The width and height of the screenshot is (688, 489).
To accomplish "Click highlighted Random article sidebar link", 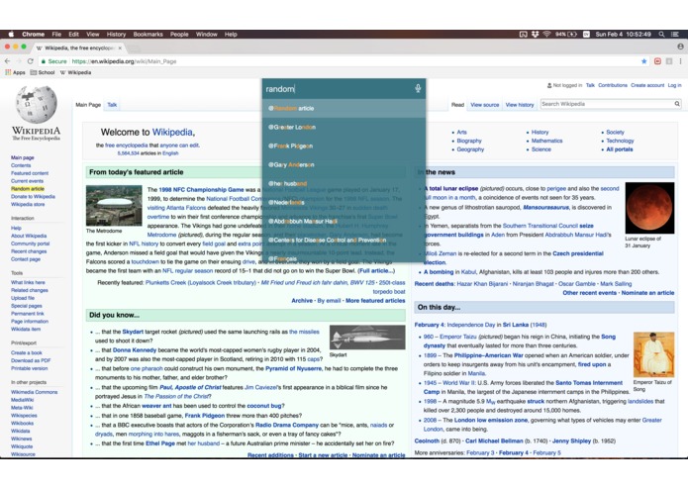I will [x=28, y=189].
